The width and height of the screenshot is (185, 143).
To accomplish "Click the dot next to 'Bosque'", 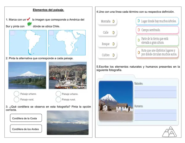I will [x=113, y=44].
